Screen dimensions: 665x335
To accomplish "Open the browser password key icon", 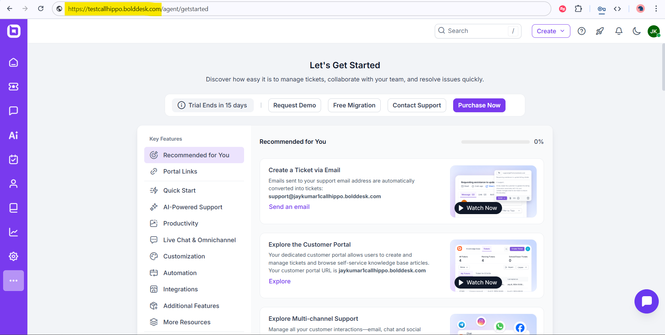I will pyautogui.click(x=602, y=9).
